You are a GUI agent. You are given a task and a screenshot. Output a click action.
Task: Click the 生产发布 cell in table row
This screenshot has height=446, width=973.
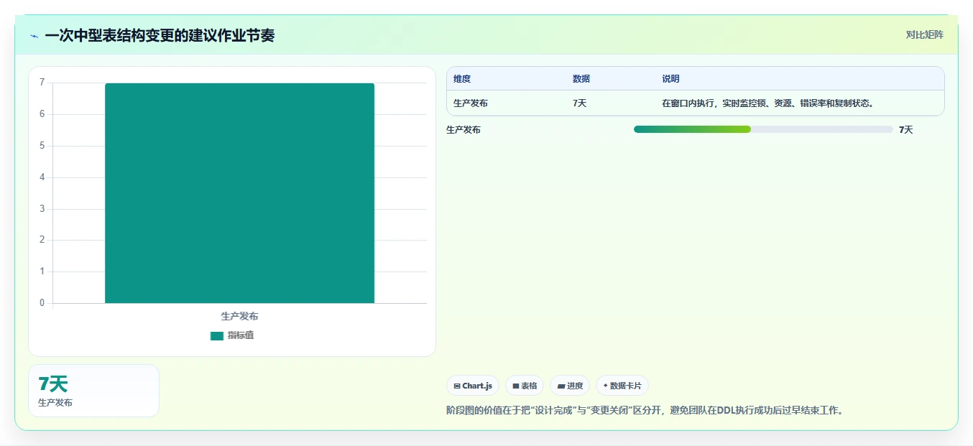click(471, 103)
